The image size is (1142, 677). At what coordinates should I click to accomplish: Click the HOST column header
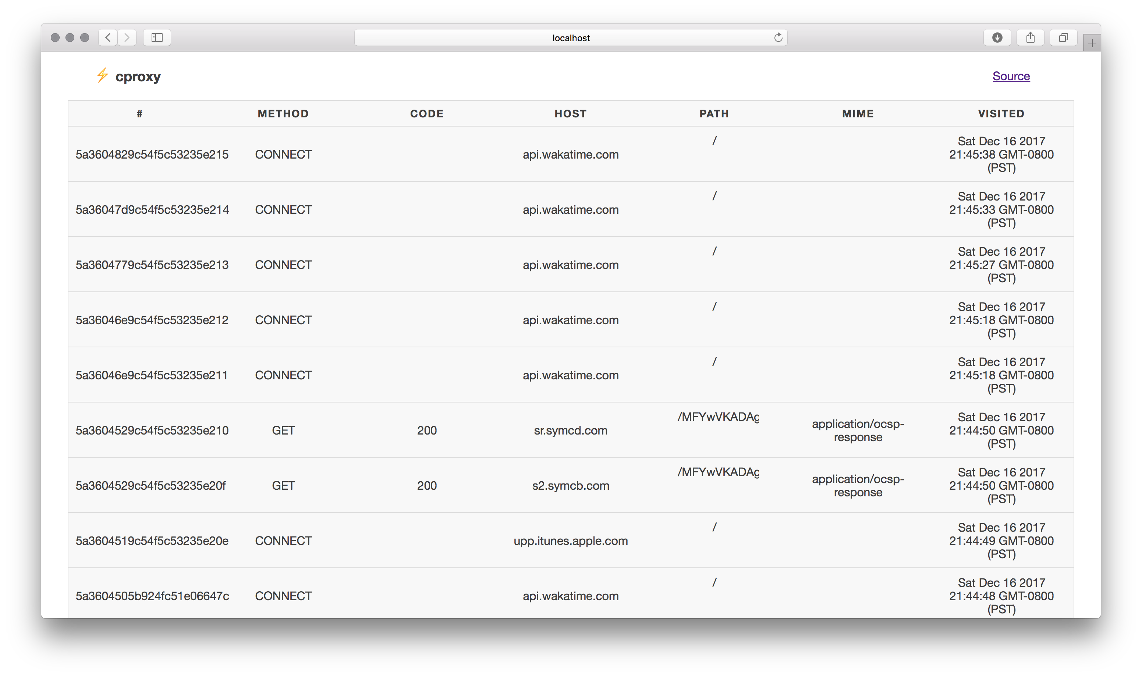[570, 114]
